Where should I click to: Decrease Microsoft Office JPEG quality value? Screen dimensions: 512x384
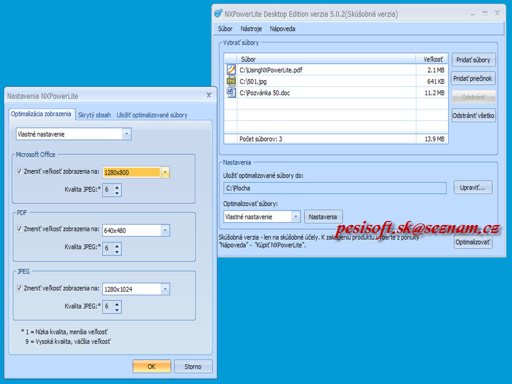click(x=117, y=193)
